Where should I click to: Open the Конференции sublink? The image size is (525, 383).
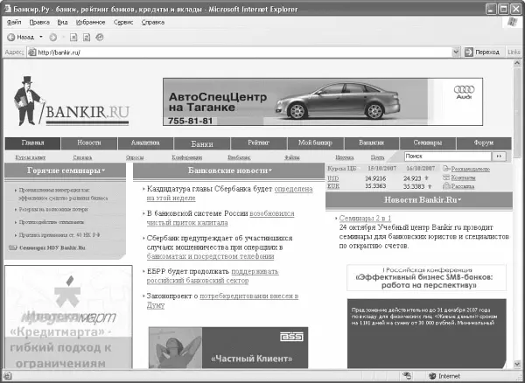point(187,157)
